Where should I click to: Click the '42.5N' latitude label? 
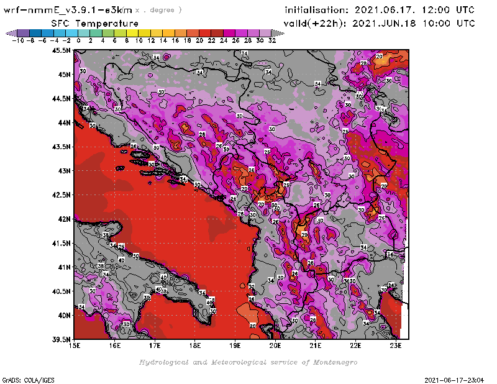pos(61,195)
